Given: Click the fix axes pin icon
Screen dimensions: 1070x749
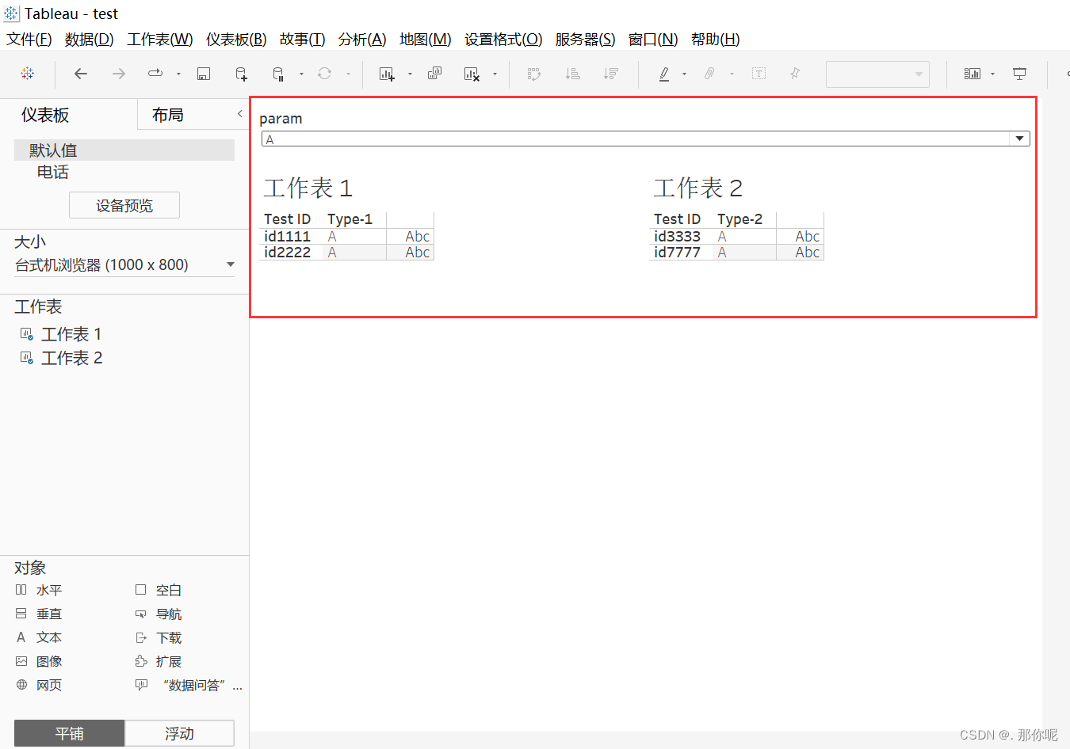Looking at the screenshot, I should tap(795, 74).
